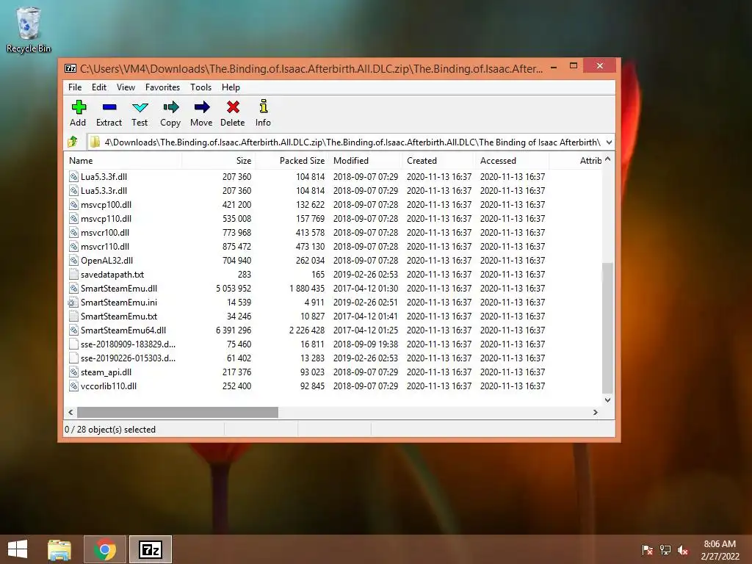Select the sse-20190226-015303 file row
The image size is (752, 564).
333,358
